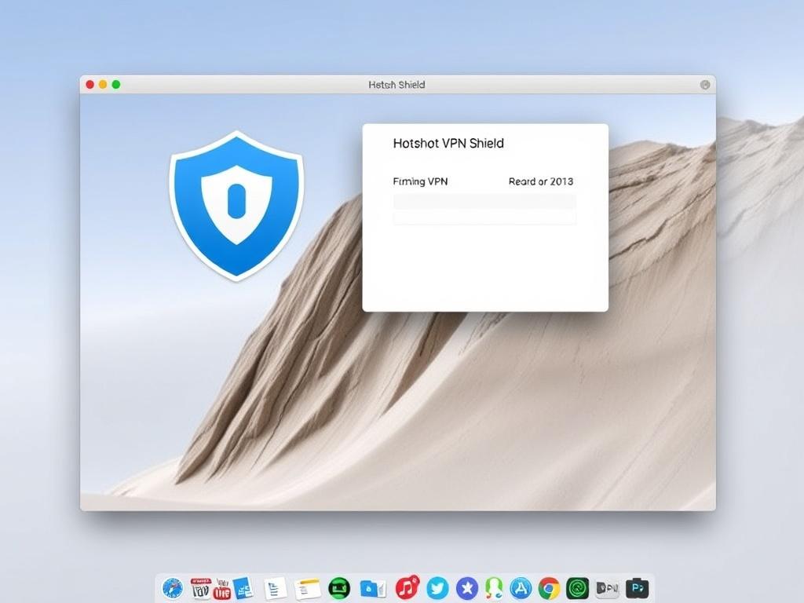The image size is (804, 603).
Task: Click the 'Hotsh Shield' window title
Action: tap(397, 85)
